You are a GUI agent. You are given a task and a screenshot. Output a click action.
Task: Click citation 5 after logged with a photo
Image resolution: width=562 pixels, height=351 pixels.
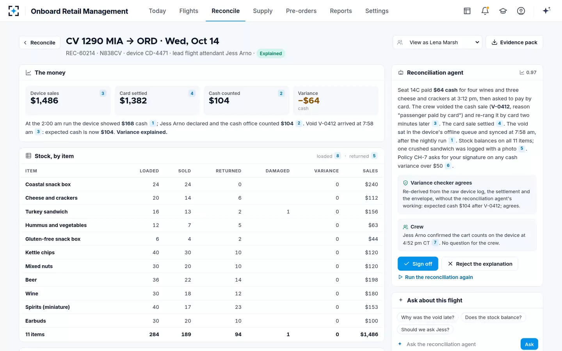pyautogui.click(x=522, y=149)
